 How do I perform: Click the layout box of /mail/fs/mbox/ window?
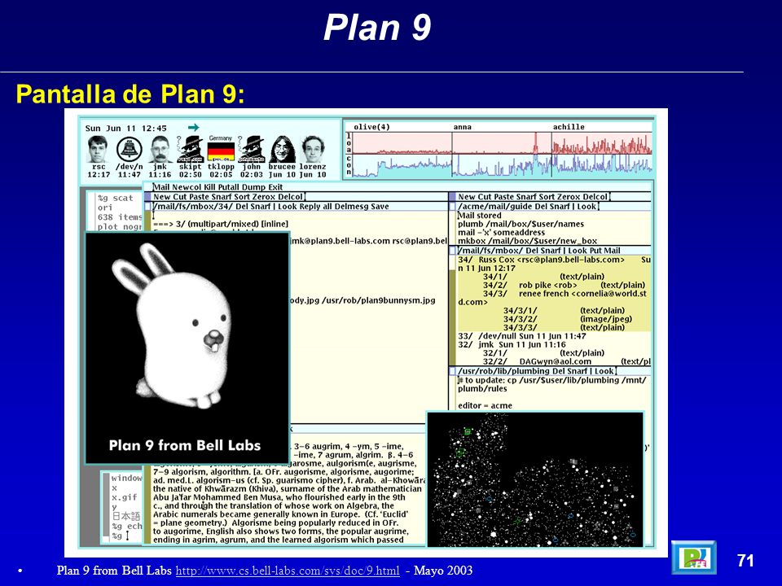pos(452,251)
